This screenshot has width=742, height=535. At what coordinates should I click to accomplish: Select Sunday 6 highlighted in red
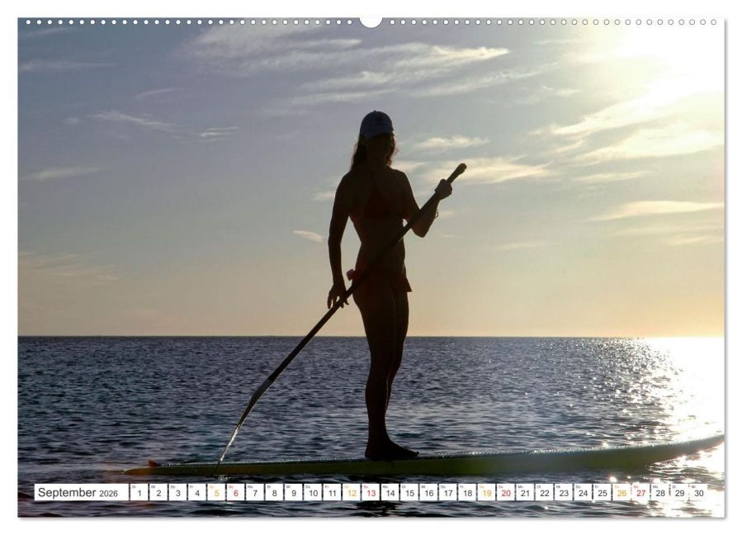pos(236,492)
